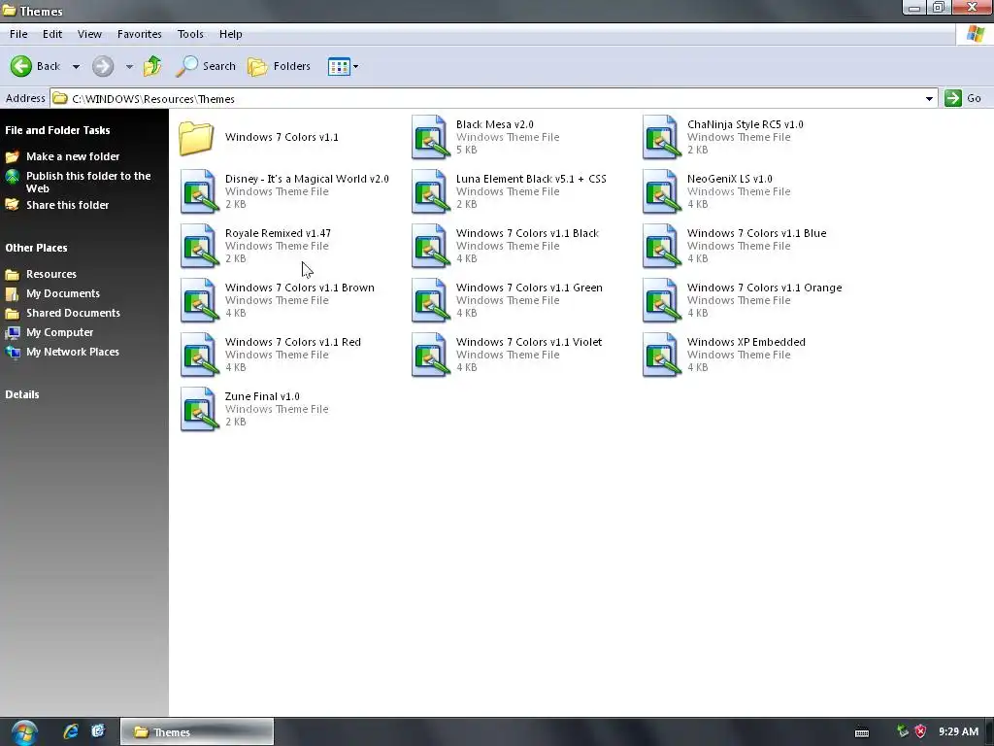Select Windows 7 Colors v1.1 Red theme icon
994x746 pixels.
[x=199, y=355]
